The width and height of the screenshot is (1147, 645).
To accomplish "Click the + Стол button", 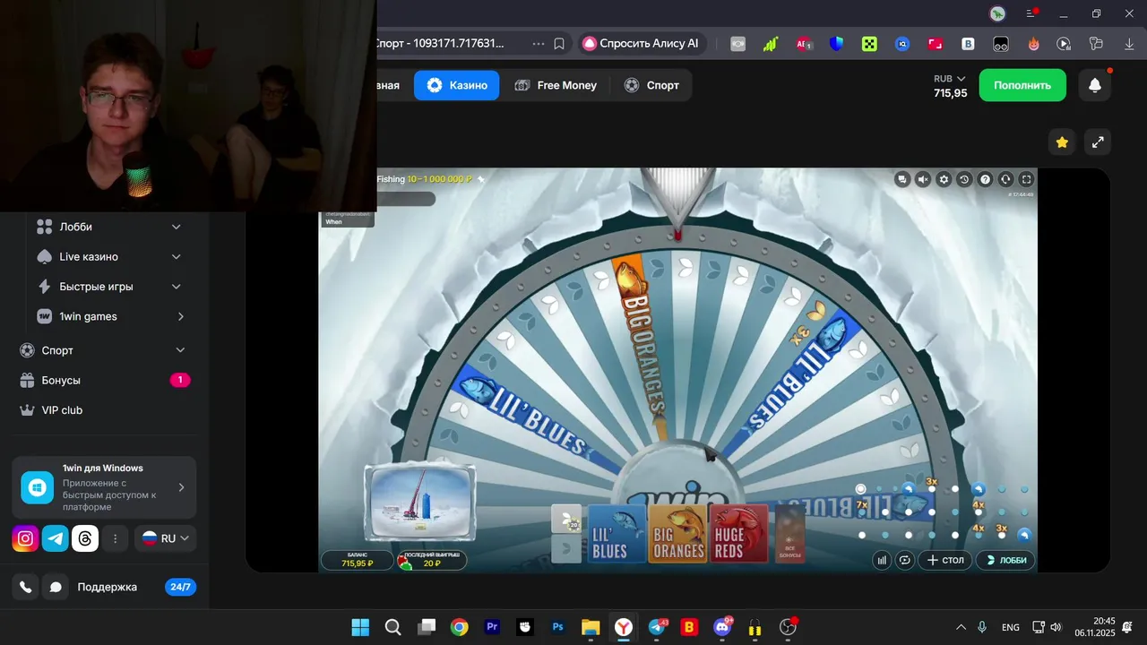I will pos(944,560).
